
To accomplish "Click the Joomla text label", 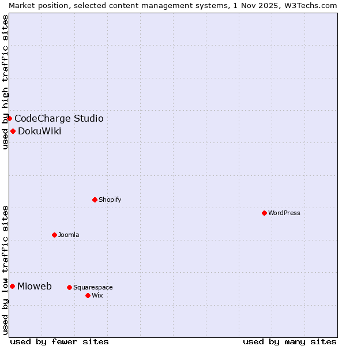I will coord(69,235).
